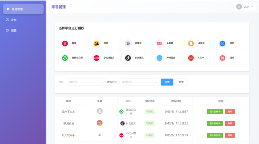
Task: Click the 昵称 column header
Action: pyautogui.click(x=68, y=101)
